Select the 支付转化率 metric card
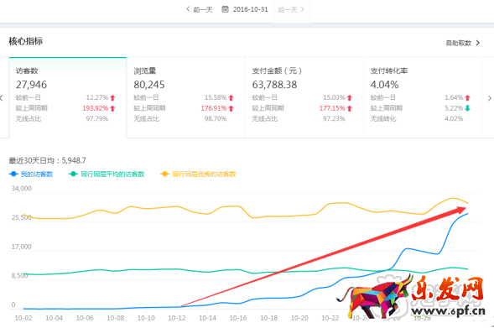The height and width of the screenshot is (328, 494). (x=423, y=97)
